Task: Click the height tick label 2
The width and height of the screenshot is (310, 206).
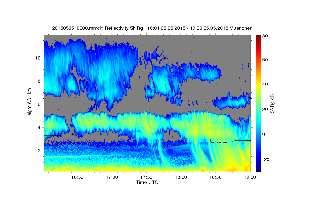Action: [39, 151]
